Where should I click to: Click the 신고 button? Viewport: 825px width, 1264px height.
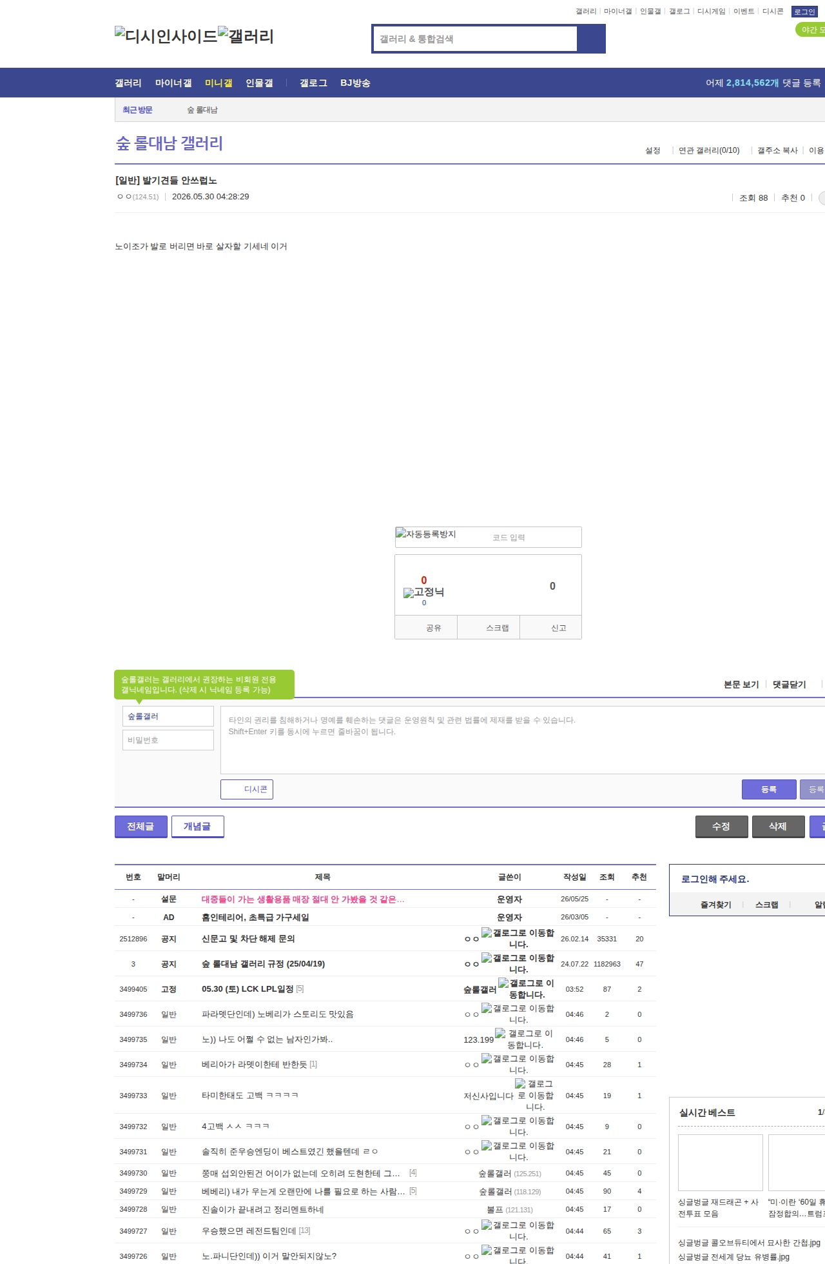point(551,627)
